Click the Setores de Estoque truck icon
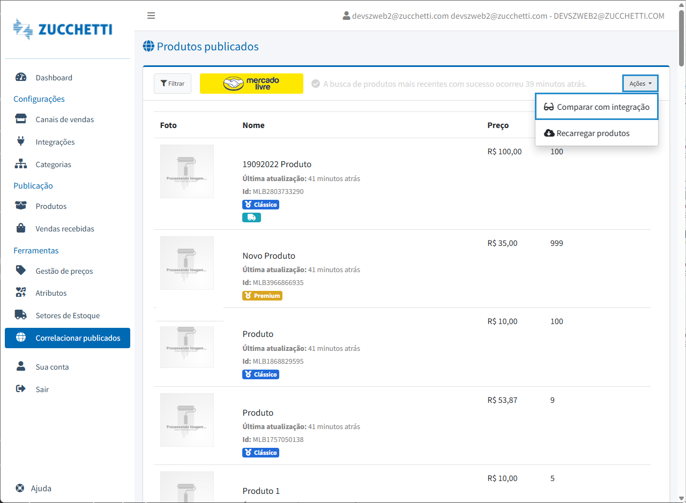The width and height of the screenshot is (686, 503). (21, 315)
